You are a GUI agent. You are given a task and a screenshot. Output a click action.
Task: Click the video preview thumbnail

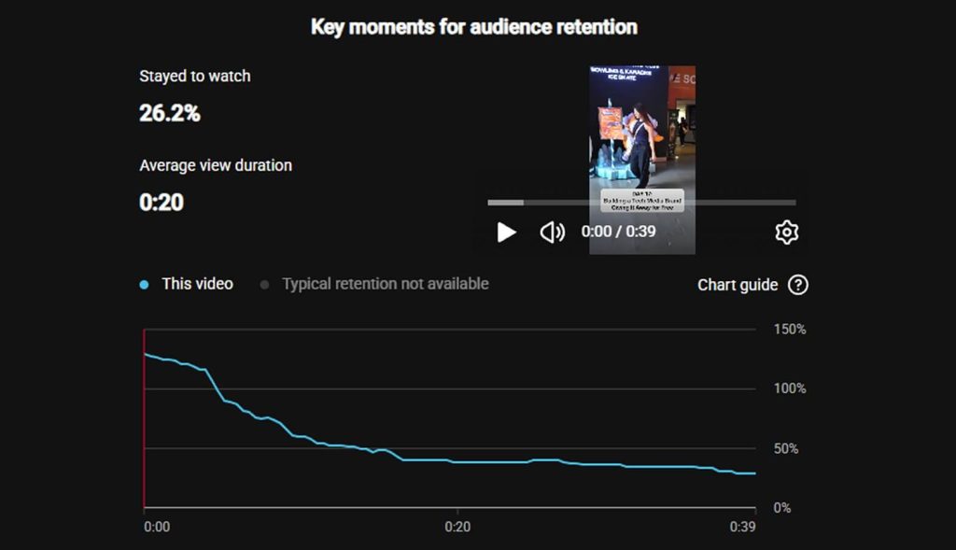(642, 160)
